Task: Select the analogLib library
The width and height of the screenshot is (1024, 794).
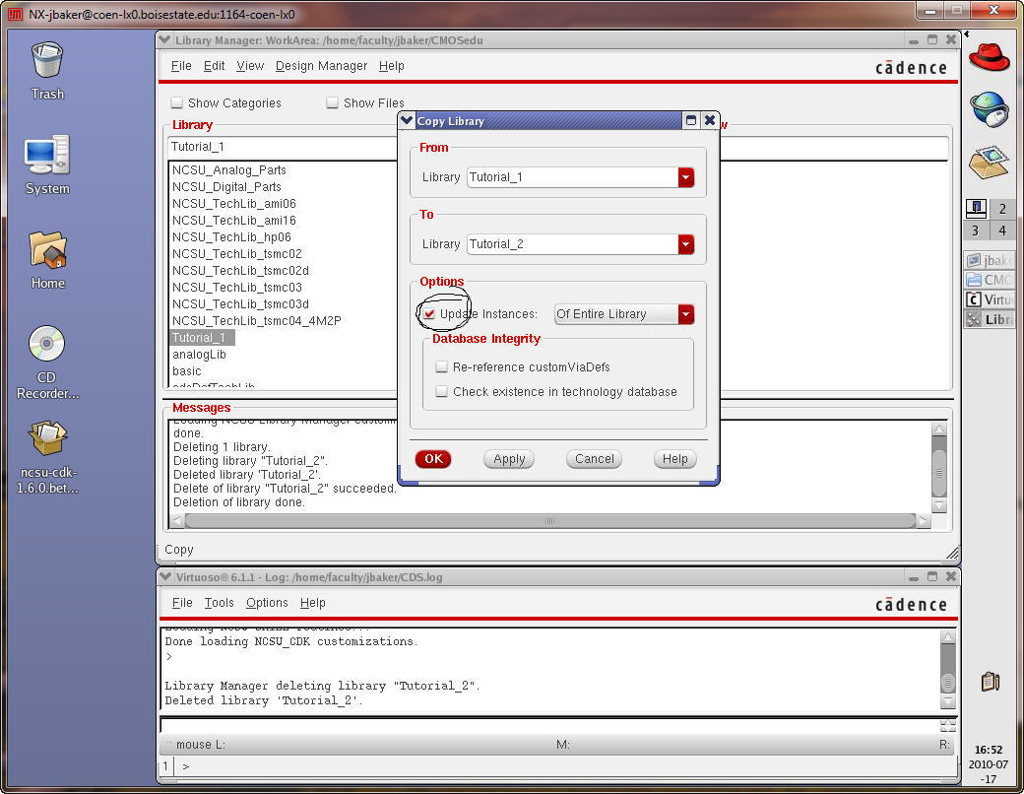Action: pyautogui.click(x=199, y=355)
